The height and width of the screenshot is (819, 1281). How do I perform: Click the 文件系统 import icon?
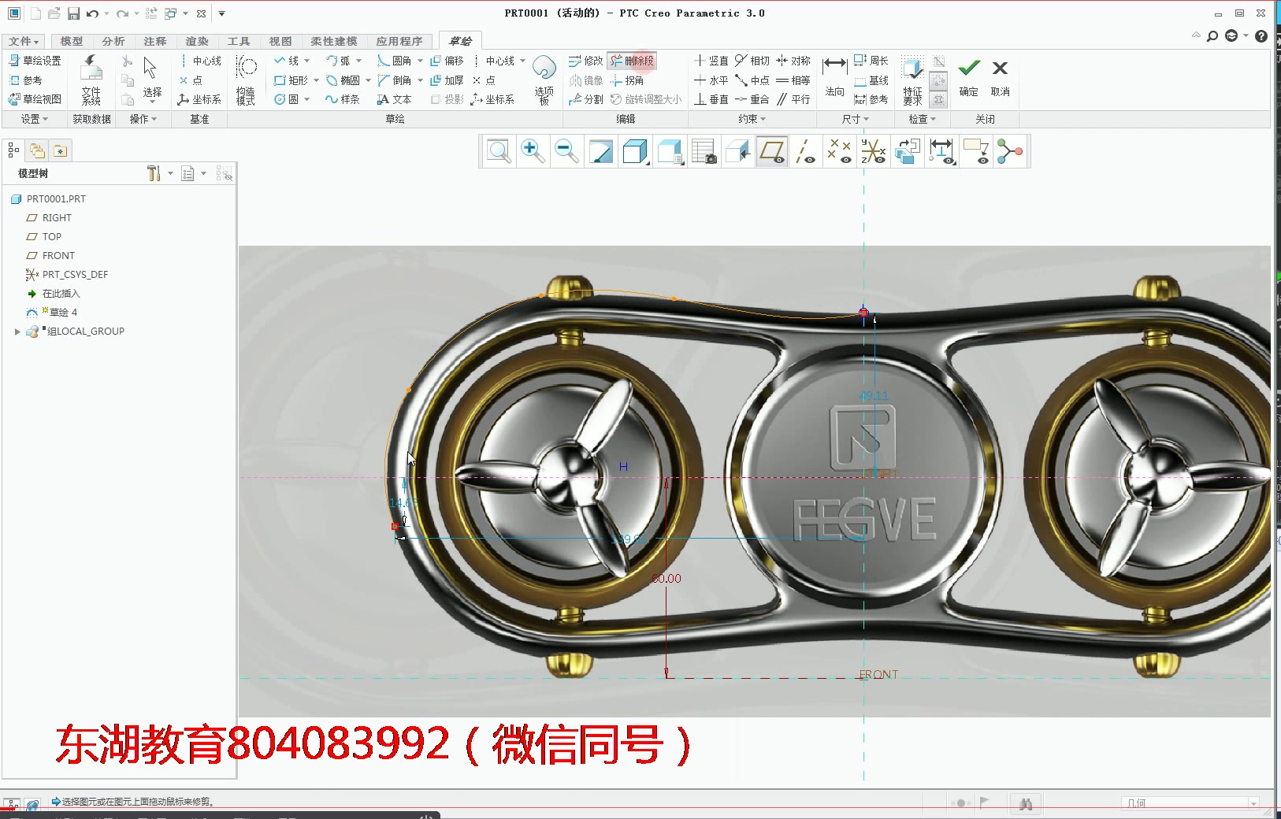91,80
